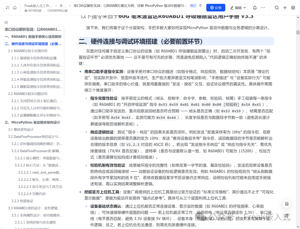The image size is (300, 229).
Task: Click the home icon in top bar
Action: click(15, 8)
